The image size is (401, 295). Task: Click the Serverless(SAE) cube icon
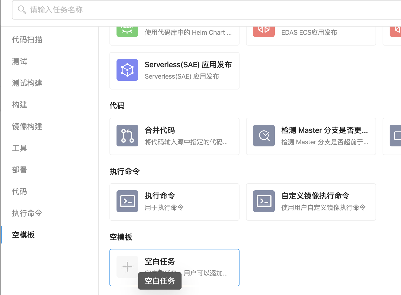pyautogui.click(x=127, y=70)
